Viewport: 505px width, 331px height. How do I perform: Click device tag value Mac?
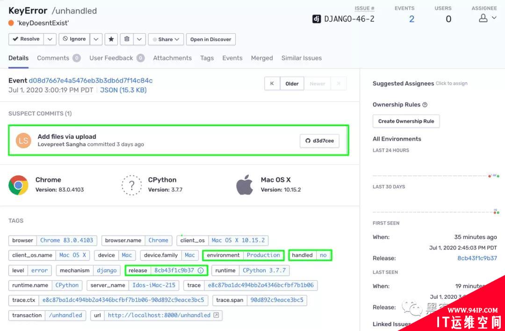pos(127,255)
